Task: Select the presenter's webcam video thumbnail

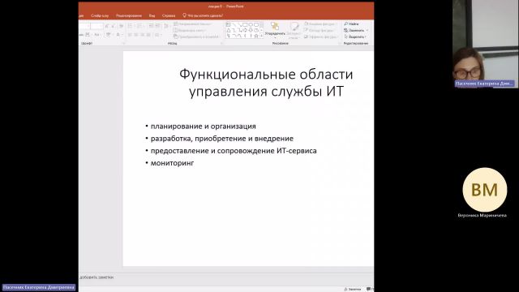Action: [x=485, y=44]
